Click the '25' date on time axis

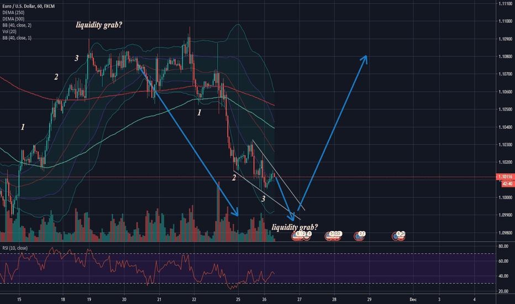[238, 298]
